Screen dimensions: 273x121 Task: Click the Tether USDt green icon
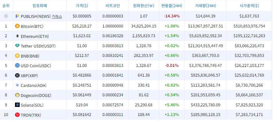coord(17,46)
